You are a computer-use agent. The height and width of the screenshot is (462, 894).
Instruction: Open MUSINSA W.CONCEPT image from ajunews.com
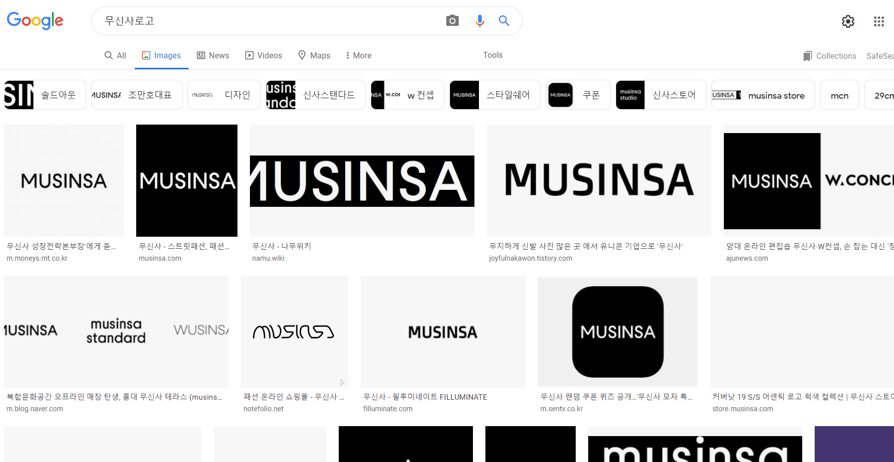pos(809,180)
